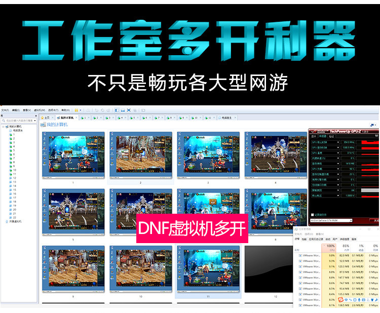Switch to 性能 tab in Task Manager
The height and width of the screenshot is (313, 380).
(304, 239)
